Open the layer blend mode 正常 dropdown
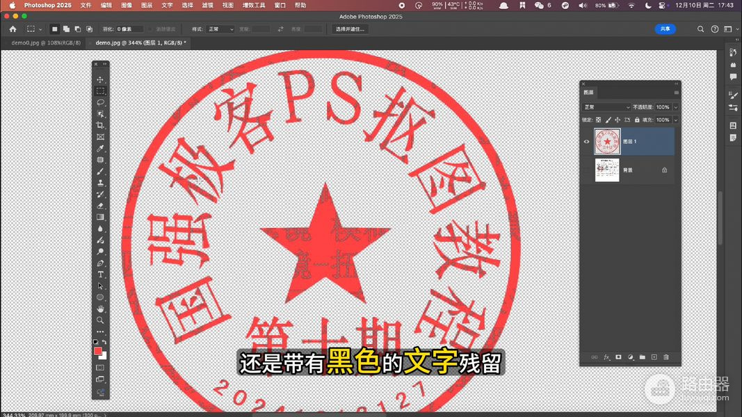The image size is (742, 417). click(x=606, y=107)
